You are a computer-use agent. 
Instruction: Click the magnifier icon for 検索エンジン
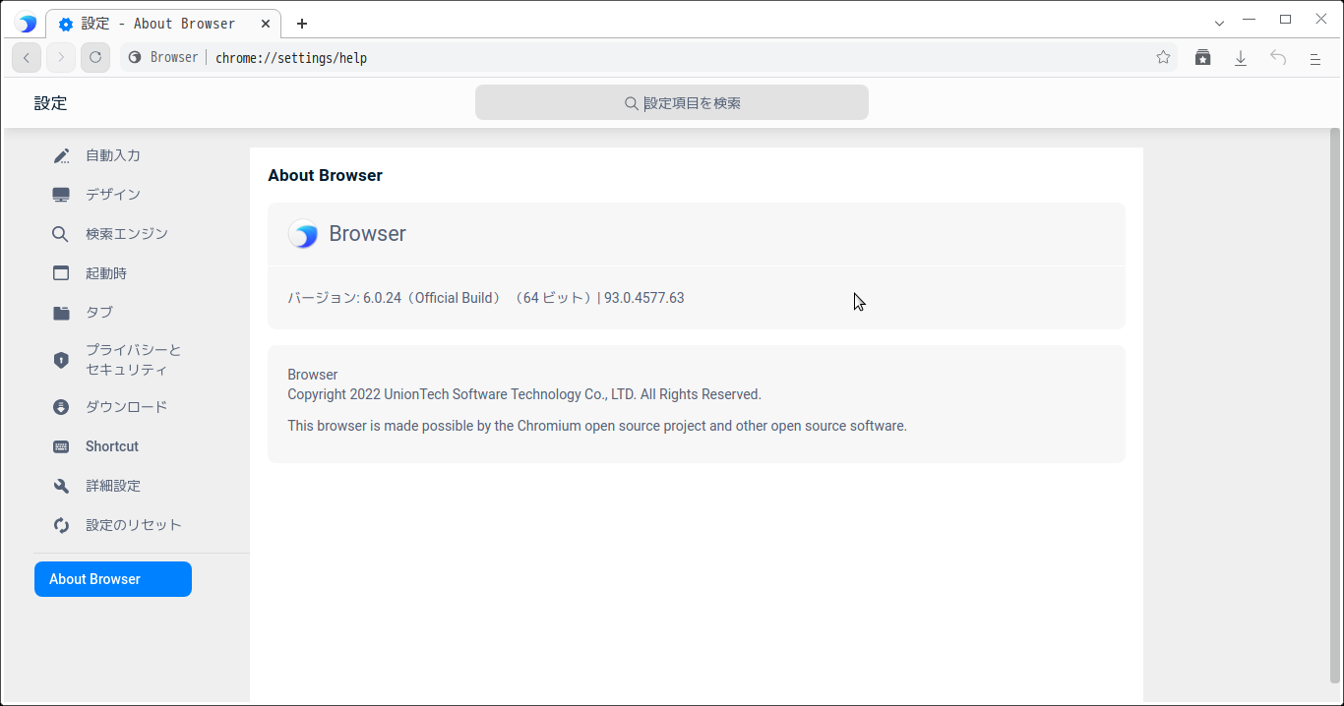(x=61, y=234)
